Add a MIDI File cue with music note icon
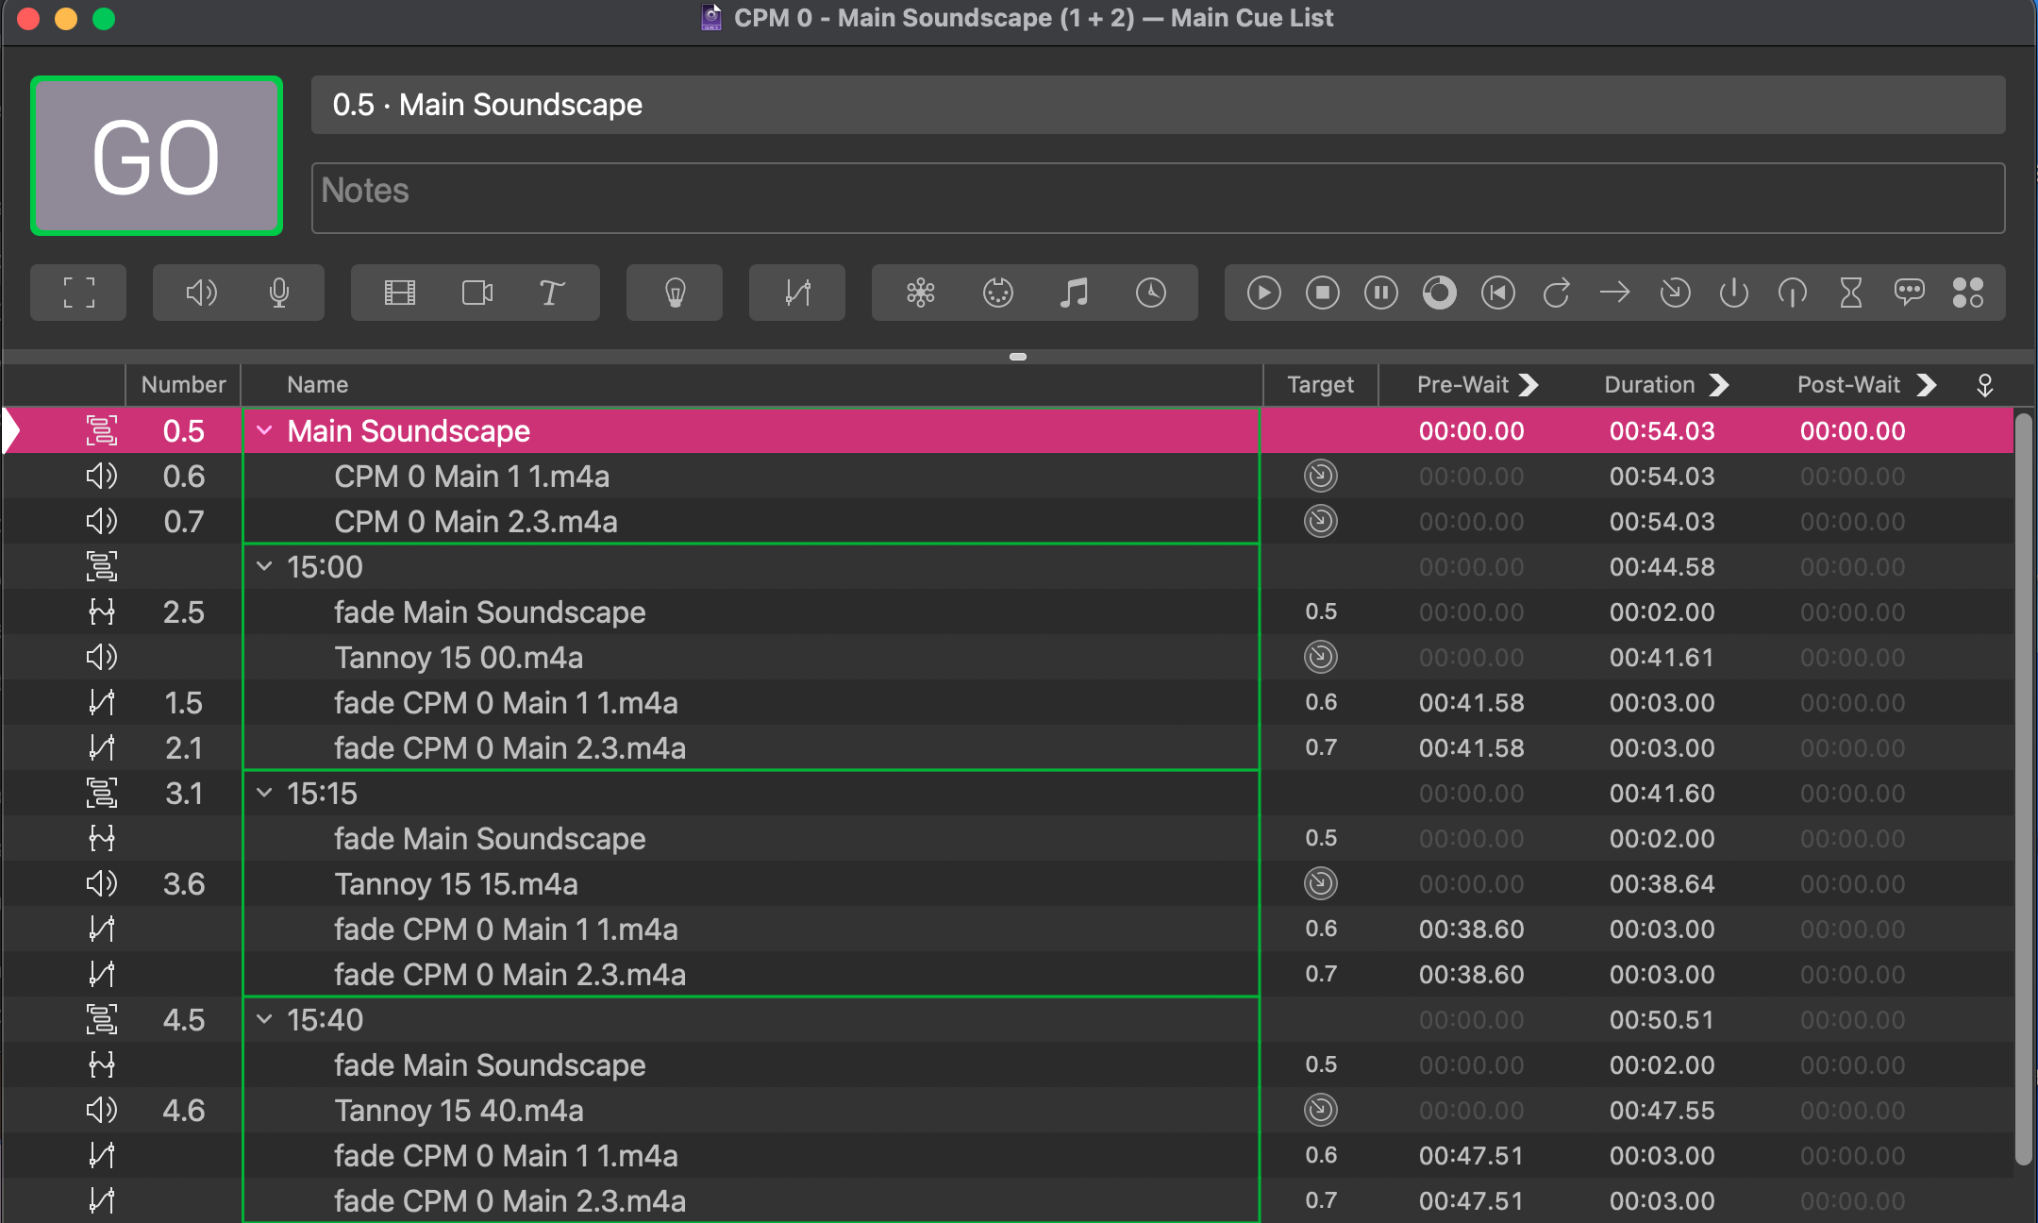The image size is (2038, 1223). click(x=1075, y=293)
